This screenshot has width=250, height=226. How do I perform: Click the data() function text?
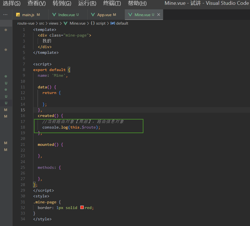[45, 87]
